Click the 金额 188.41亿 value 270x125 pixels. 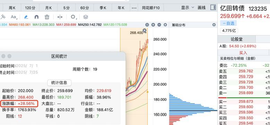[105, 110]
